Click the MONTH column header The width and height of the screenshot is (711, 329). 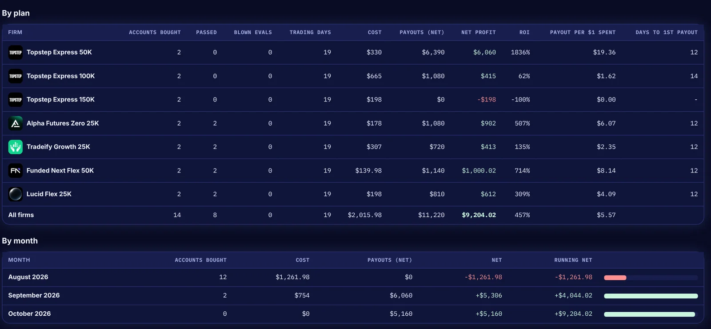pyautogui.click(x=19, y=260)
